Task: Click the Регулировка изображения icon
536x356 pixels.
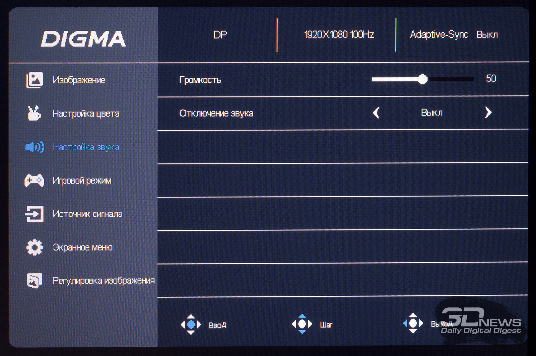Action: click(x=35, y=281)
